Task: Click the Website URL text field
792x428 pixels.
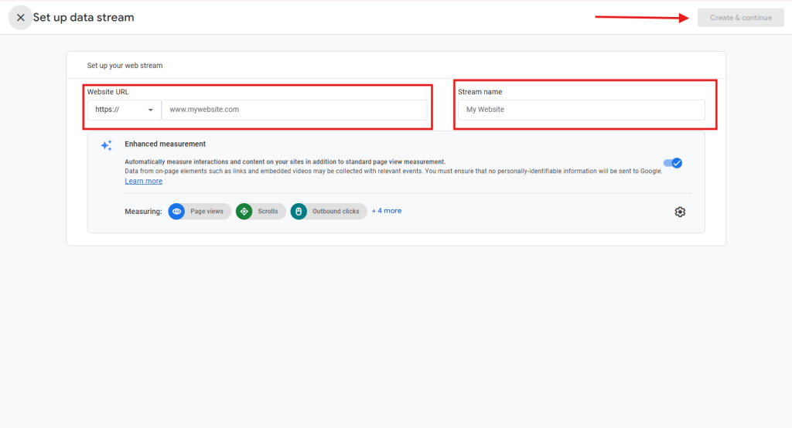Action: point(294,110)
